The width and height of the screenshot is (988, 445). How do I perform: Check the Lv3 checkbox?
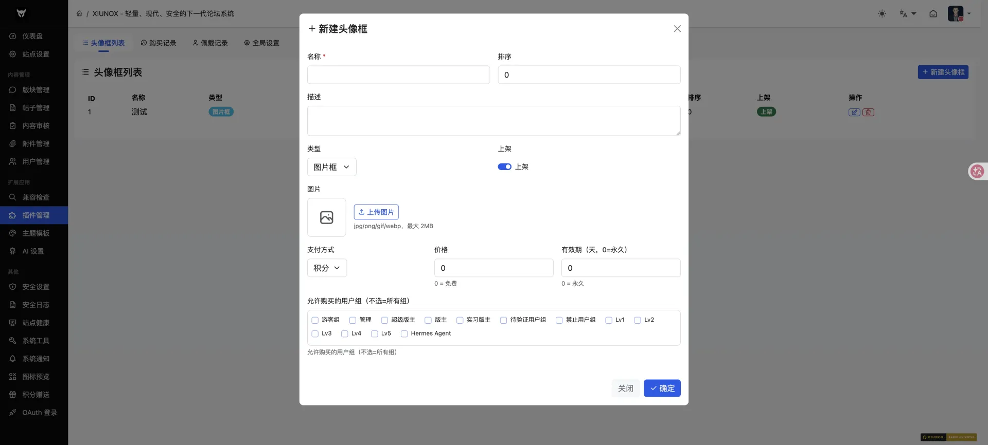tap(315, 334)
